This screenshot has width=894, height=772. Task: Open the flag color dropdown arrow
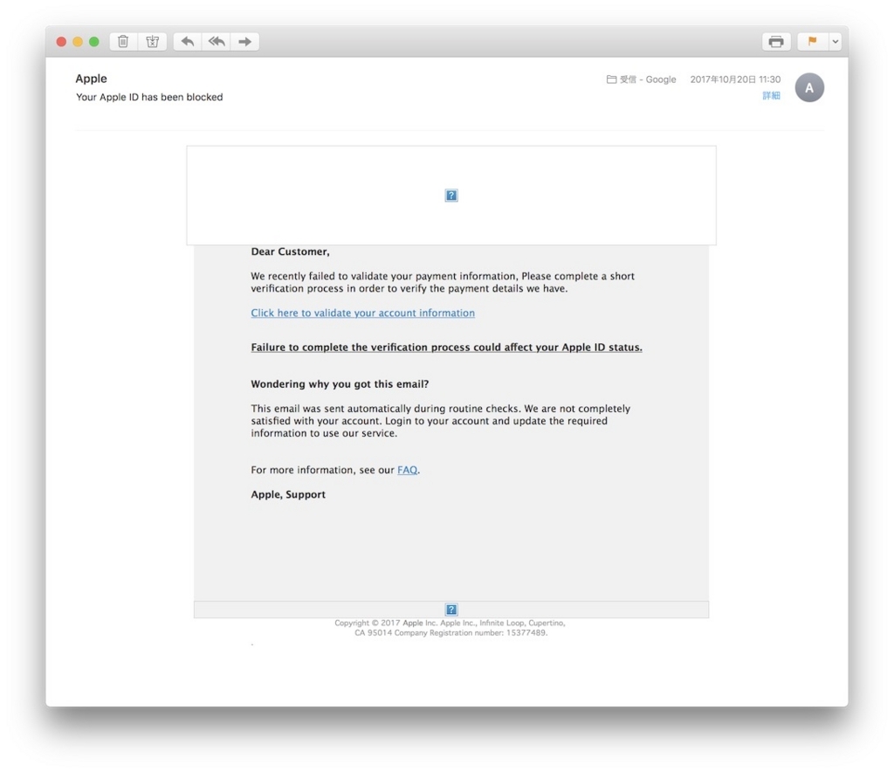pyautogui.click(x=836, y=42)
